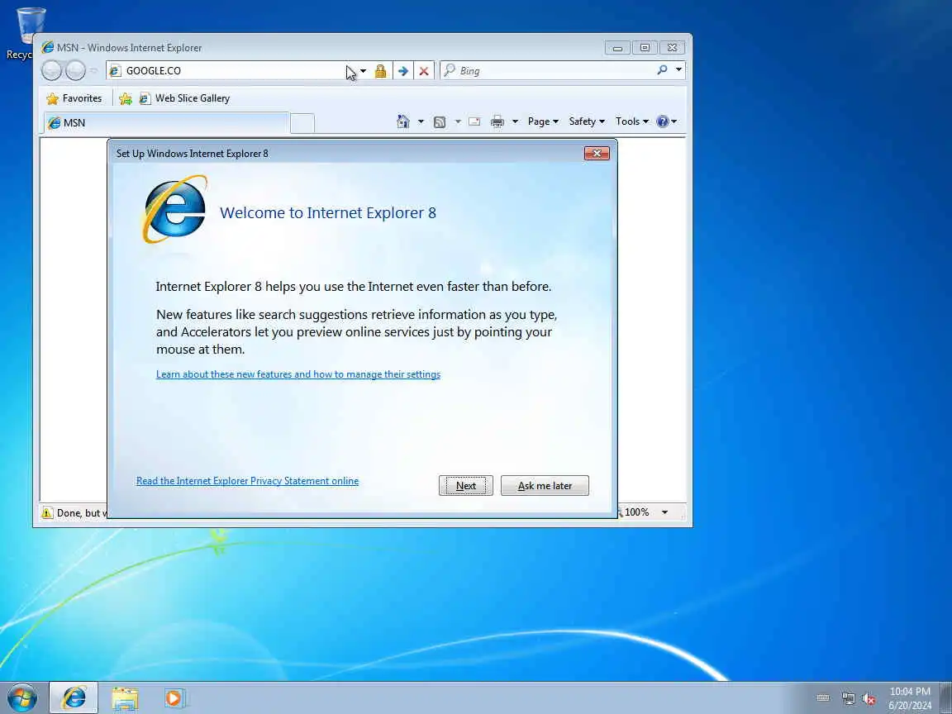Click Next in the setup dialog
Viewport: 952px width, 714px height.
click(466, 486)
